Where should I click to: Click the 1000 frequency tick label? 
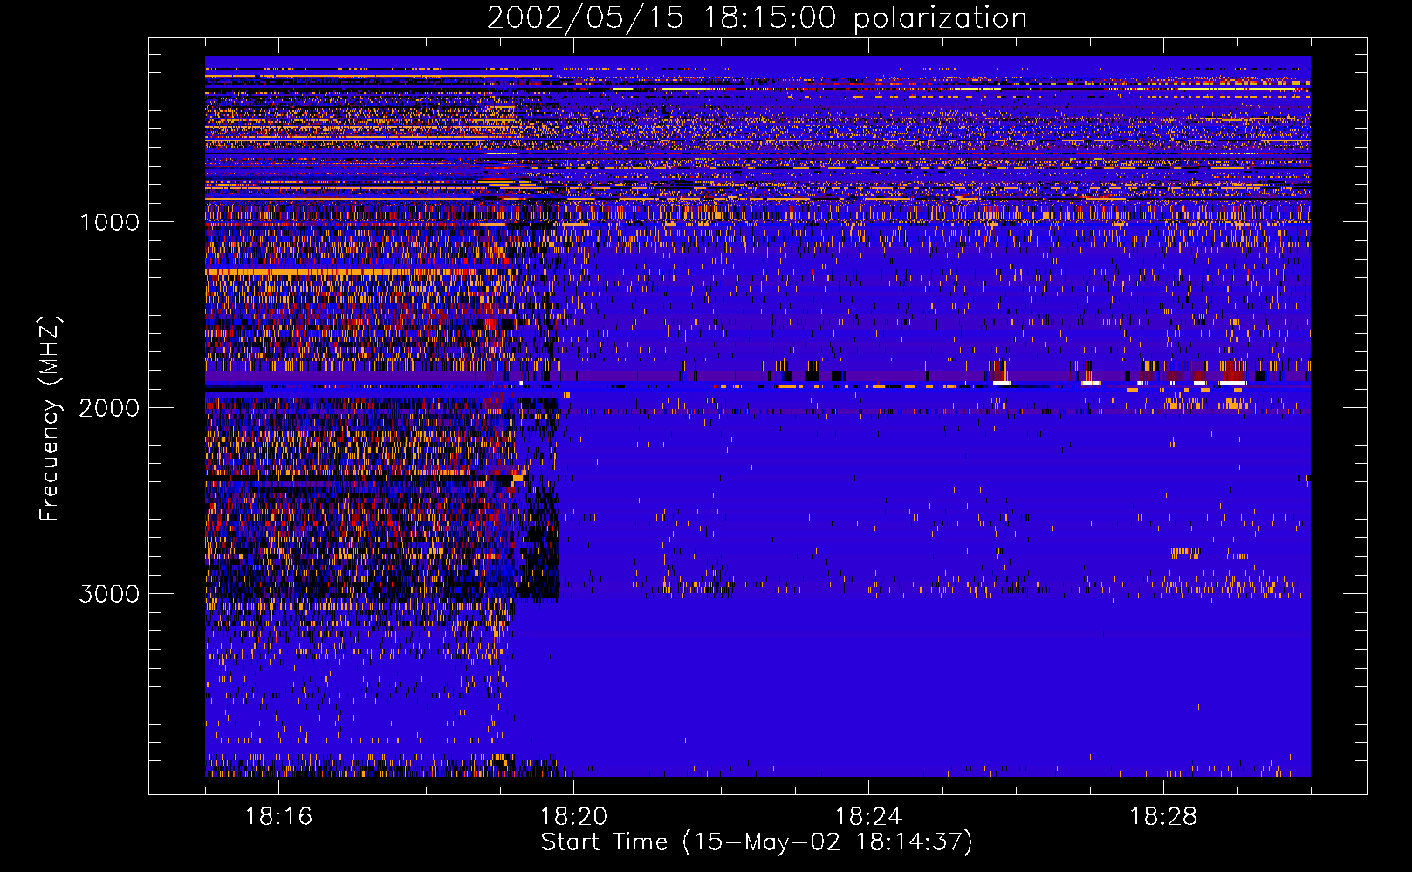click(109, 222)
